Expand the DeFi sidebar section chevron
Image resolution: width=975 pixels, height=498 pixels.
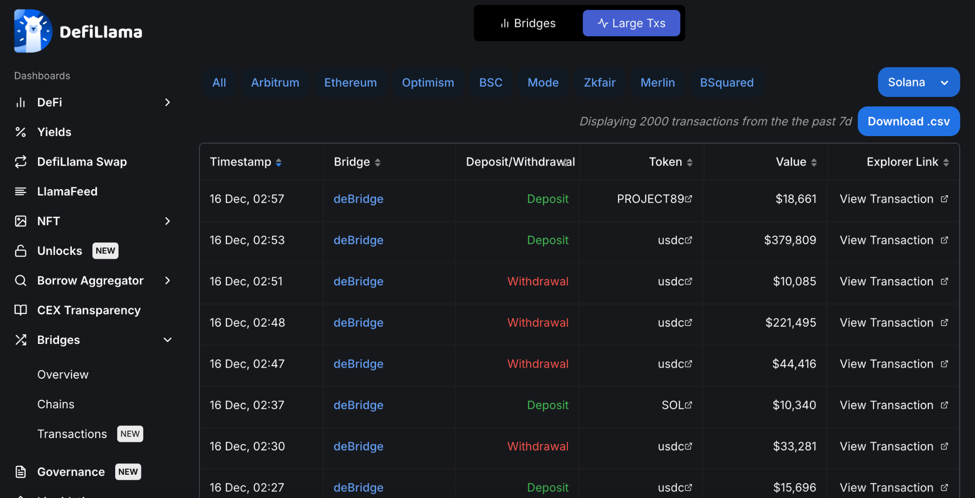click(x=167, y=102)
